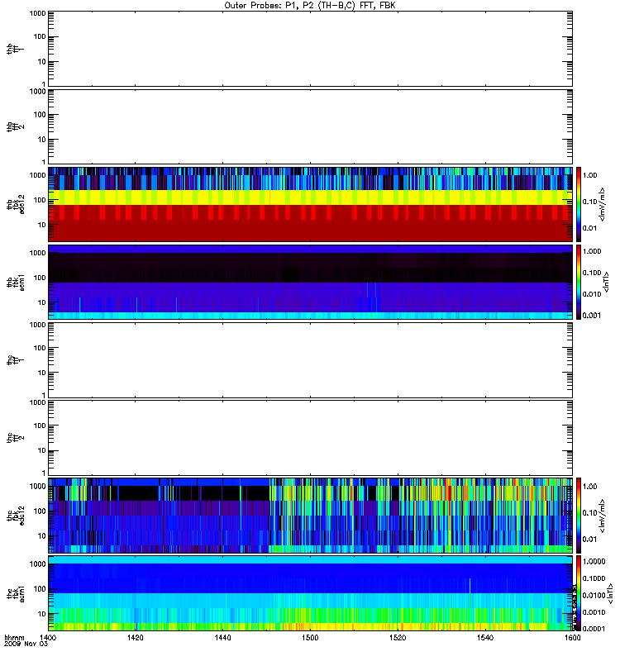
Task: Click the 'thc fbk scm1' y-axis title
Action: pyautogui.click(x=16, y=593)
